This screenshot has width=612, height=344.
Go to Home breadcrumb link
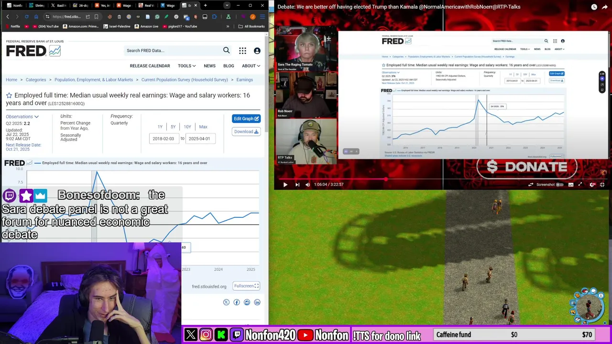click(x=11, y=80)
